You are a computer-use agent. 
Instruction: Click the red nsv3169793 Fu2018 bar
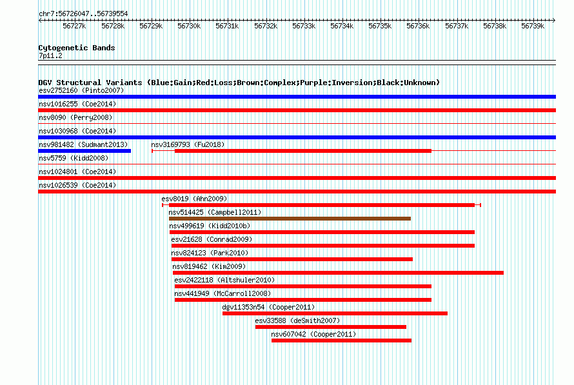pyautogui.click(x=303, y=151)
